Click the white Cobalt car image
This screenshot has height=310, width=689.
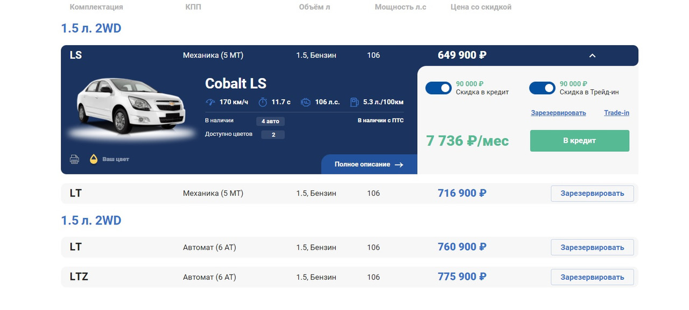[x=130, y=107]
